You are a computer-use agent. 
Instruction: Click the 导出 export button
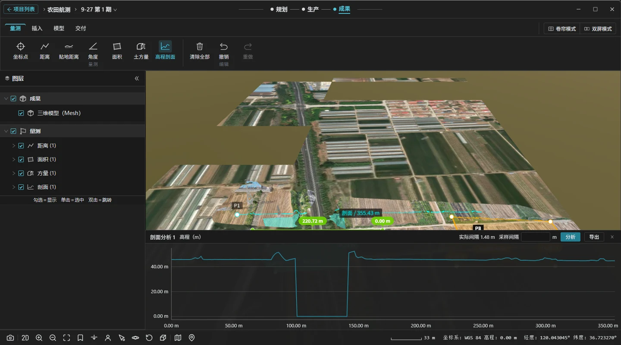pos(594,237)
